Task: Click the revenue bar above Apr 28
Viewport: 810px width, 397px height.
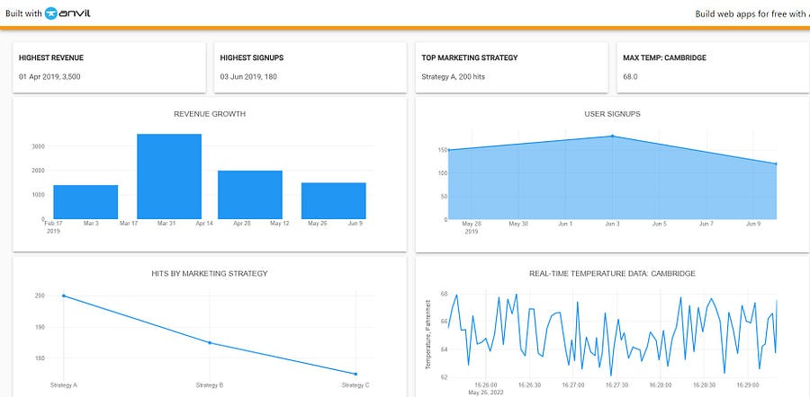Action: pos(250,195)
